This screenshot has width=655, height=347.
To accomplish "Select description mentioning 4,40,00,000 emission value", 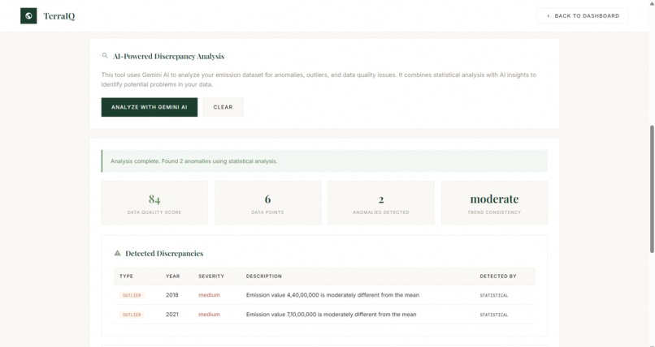I will click(x=332, y=295).
